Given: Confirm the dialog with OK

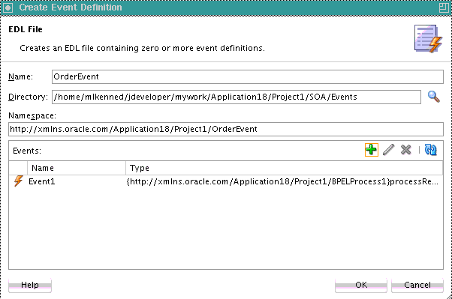Looking at the screenshot, I should pyautogui.click(x=361, y=285).
